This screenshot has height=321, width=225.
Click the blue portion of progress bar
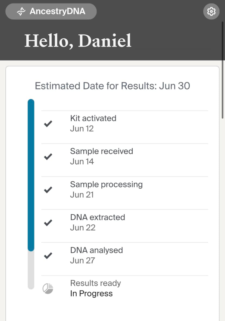pos(31,174)
